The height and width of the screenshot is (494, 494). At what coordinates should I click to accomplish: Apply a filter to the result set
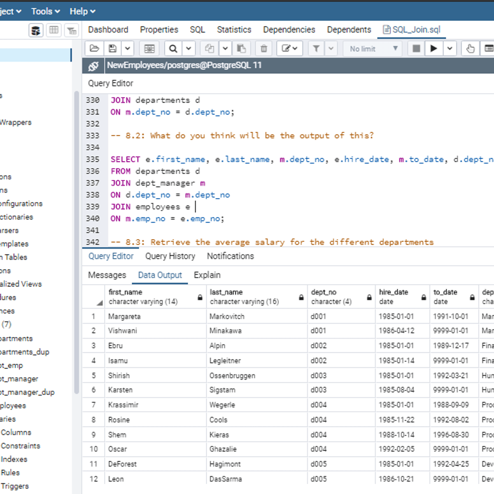tap(316, 48)
